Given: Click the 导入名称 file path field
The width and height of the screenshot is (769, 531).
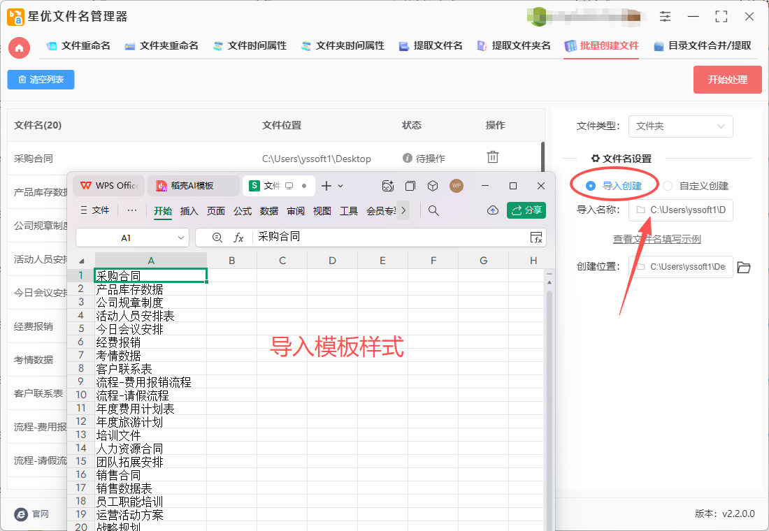Looking at the screenshot, I should point(680,210).
